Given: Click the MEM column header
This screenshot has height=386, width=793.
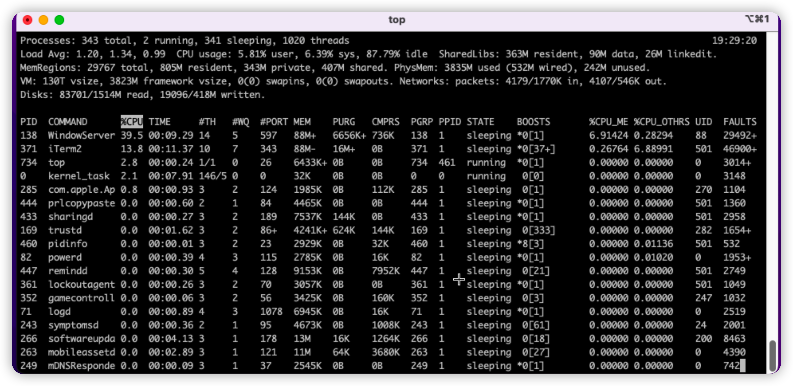Looking at the screenshot, I should point(302,122).
